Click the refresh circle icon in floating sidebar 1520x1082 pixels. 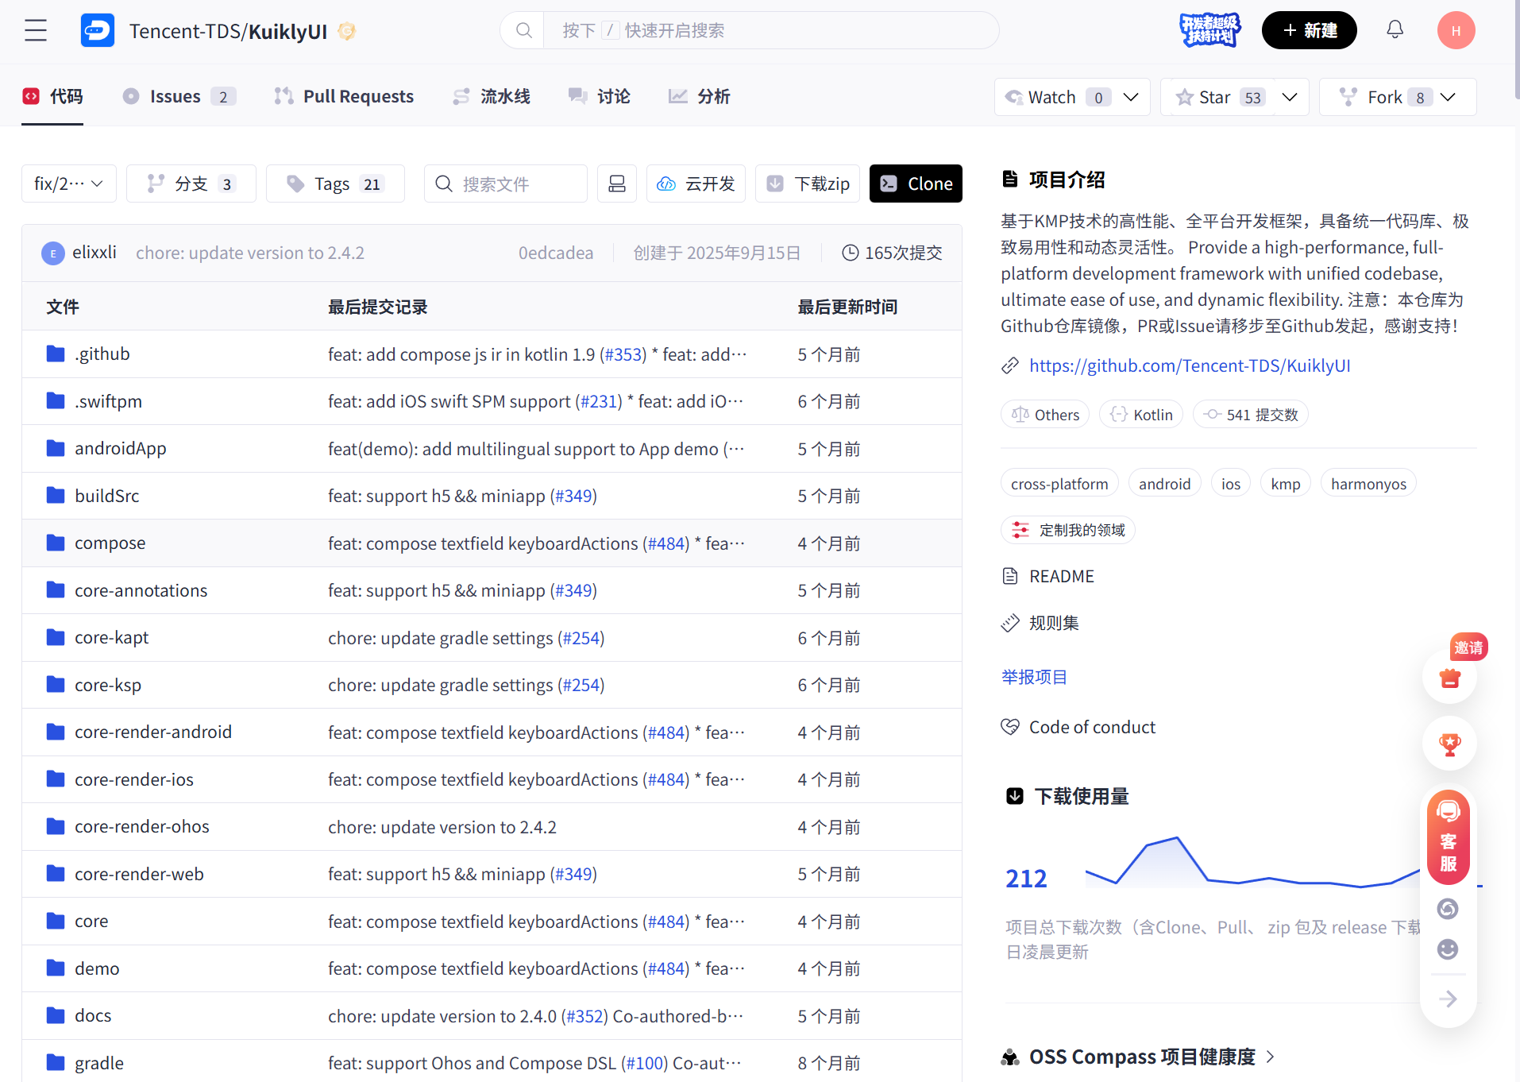pos(1448,908)
